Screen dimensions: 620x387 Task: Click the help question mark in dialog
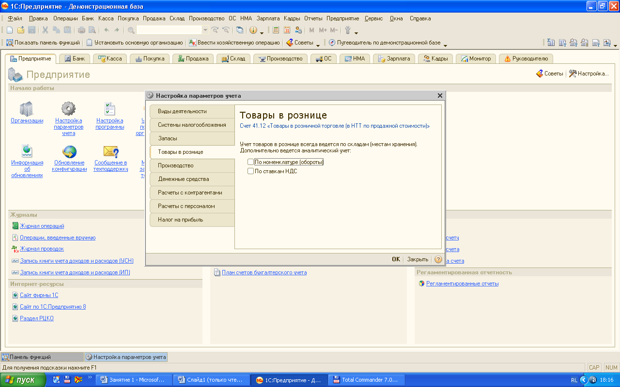click(x=438, y=259)
